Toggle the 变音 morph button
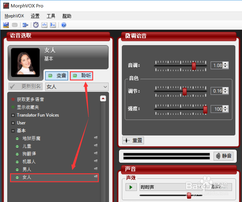The image size is (242, 202). click(x=57, y=76)
